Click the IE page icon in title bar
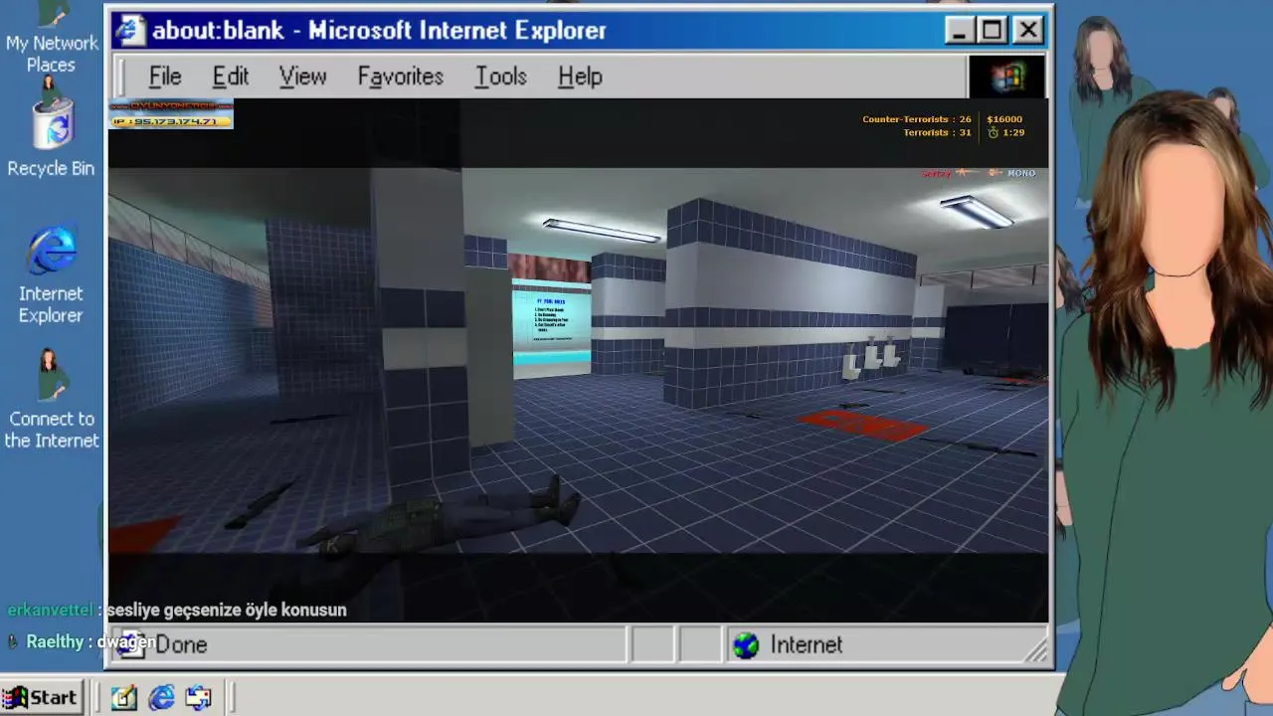Viewport: 1273px width, 716px height. point(129,30)
